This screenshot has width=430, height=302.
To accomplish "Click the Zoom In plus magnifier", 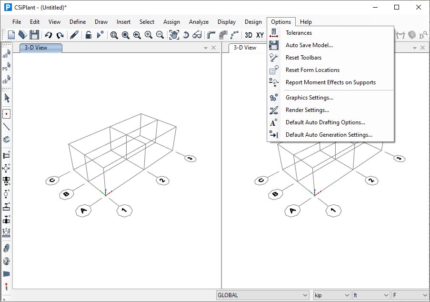I will click(149, 35).
